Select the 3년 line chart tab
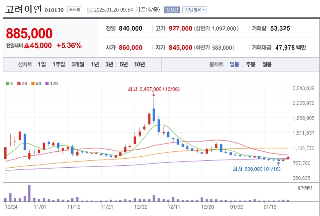This screenshot has width=320, height=216. coord(109,65)
